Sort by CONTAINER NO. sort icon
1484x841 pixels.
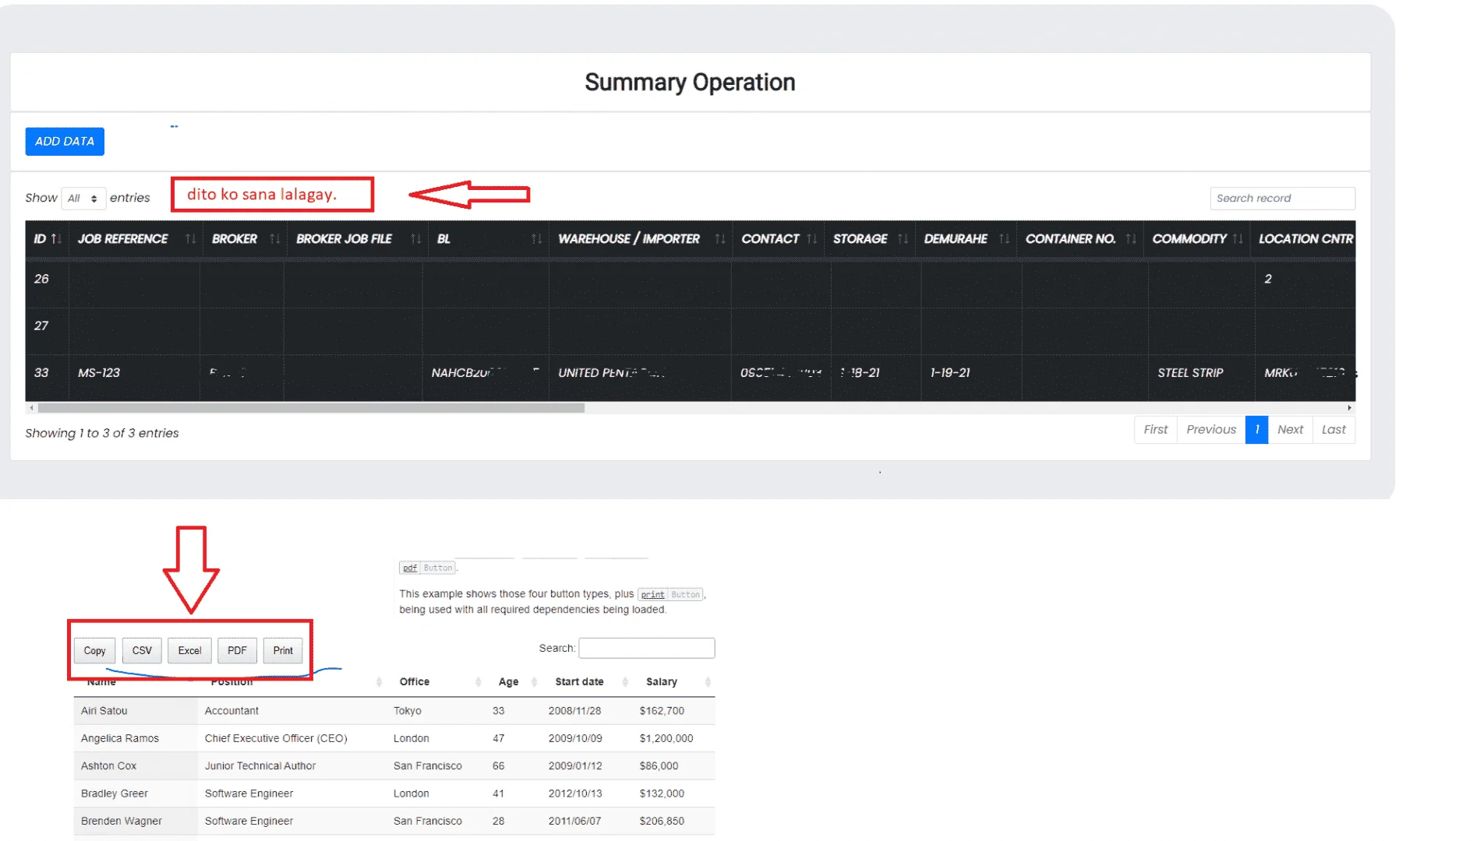pos(1131,239)
